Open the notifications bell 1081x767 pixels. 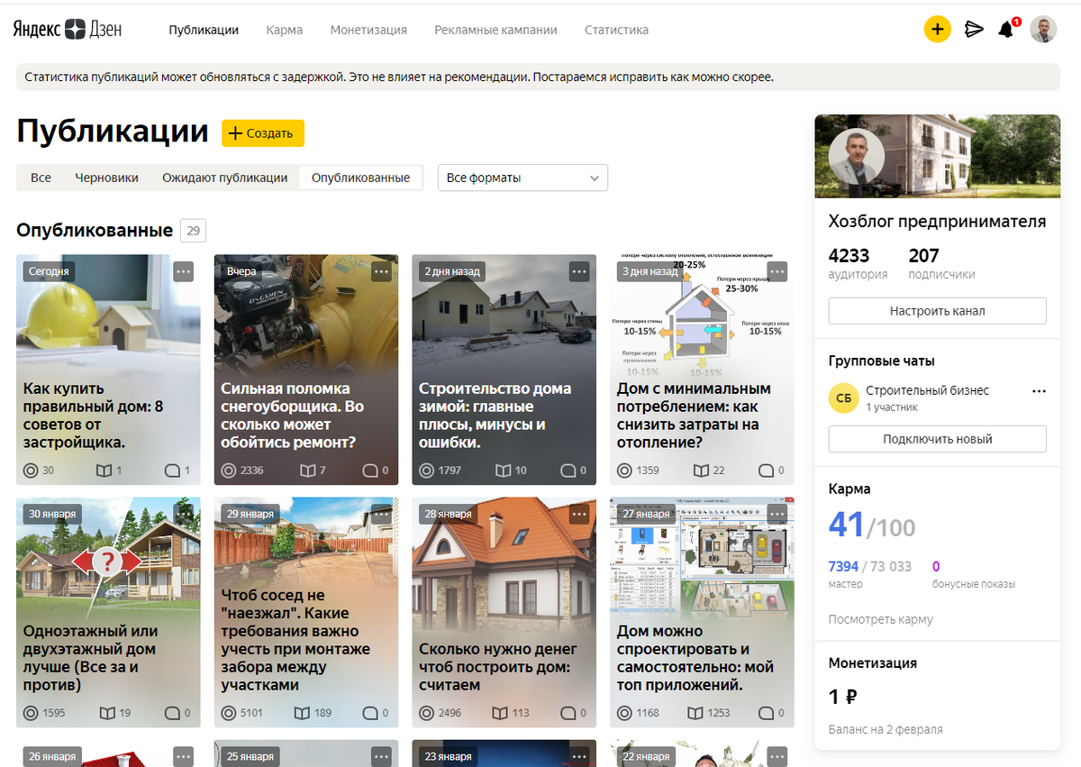[x=1006, y=30]
